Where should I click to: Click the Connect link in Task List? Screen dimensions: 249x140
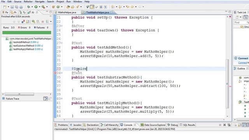pos(242,63)
